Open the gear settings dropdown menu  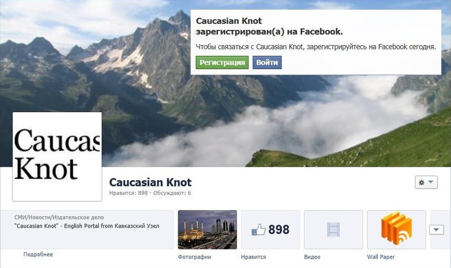426,182
